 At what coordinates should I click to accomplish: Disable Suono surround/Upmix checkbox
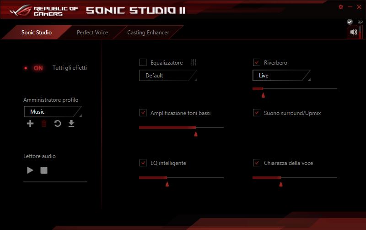(x=256, y=113)
